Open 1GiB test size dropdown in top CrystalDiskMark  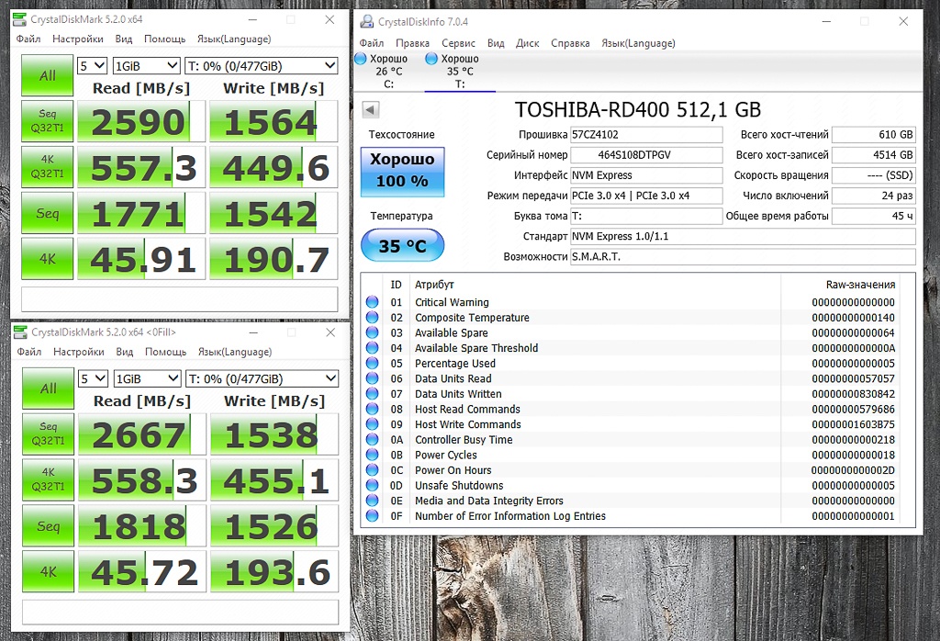146,66
